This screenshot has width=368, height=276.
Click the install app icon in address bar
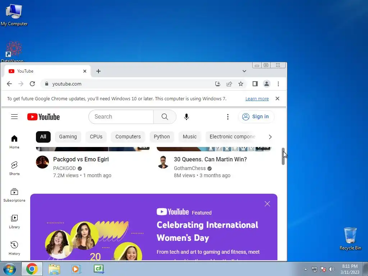pyautogui.click(x=217, y=84)
